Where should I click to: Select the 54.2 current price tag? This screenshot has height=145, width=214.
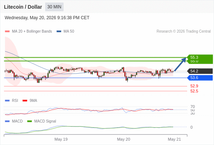tap(200, 71)
